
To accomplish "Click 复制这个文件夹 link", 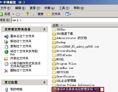I will (x=21, y=46).
